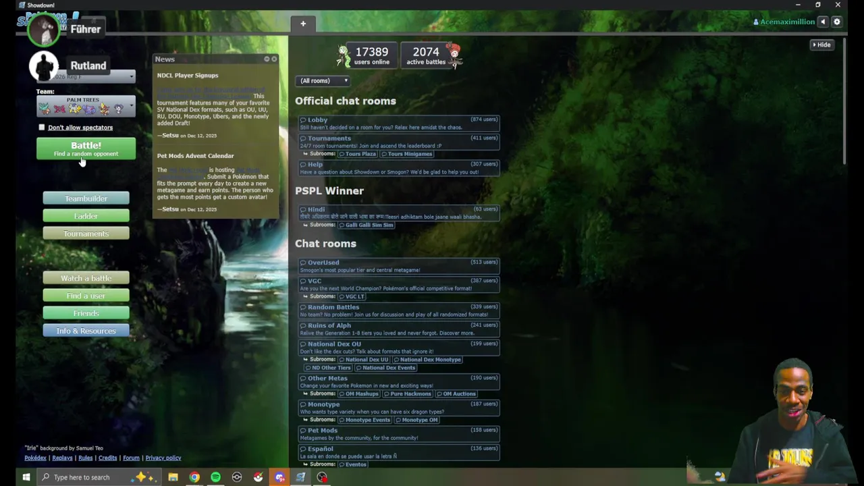The image size is (864, 486).
Task: Minimize the News panel
Action: coord(267,59)
